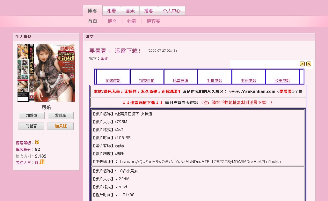Viewport: 328px width, 201px height.
Task: Click the 迅雷高速 link in the post
Action: tap(180, 81)
